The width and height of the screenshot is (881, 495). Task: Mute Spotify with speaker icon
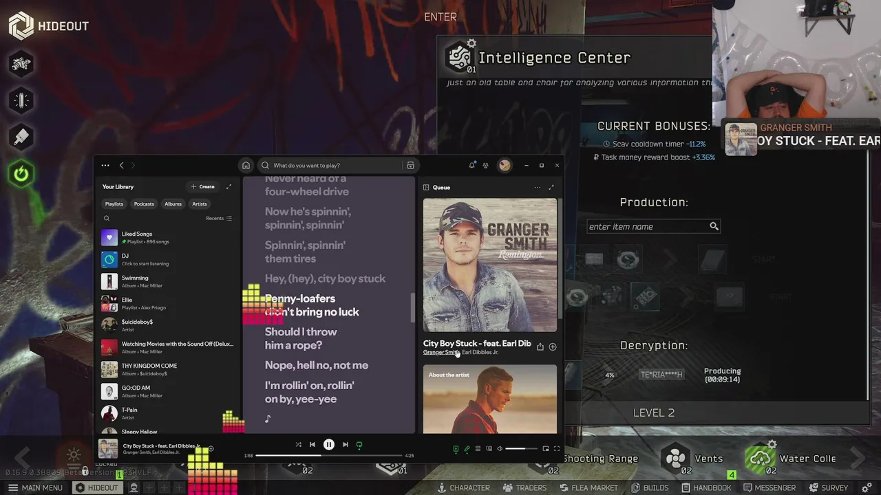(x=500, y=449)
